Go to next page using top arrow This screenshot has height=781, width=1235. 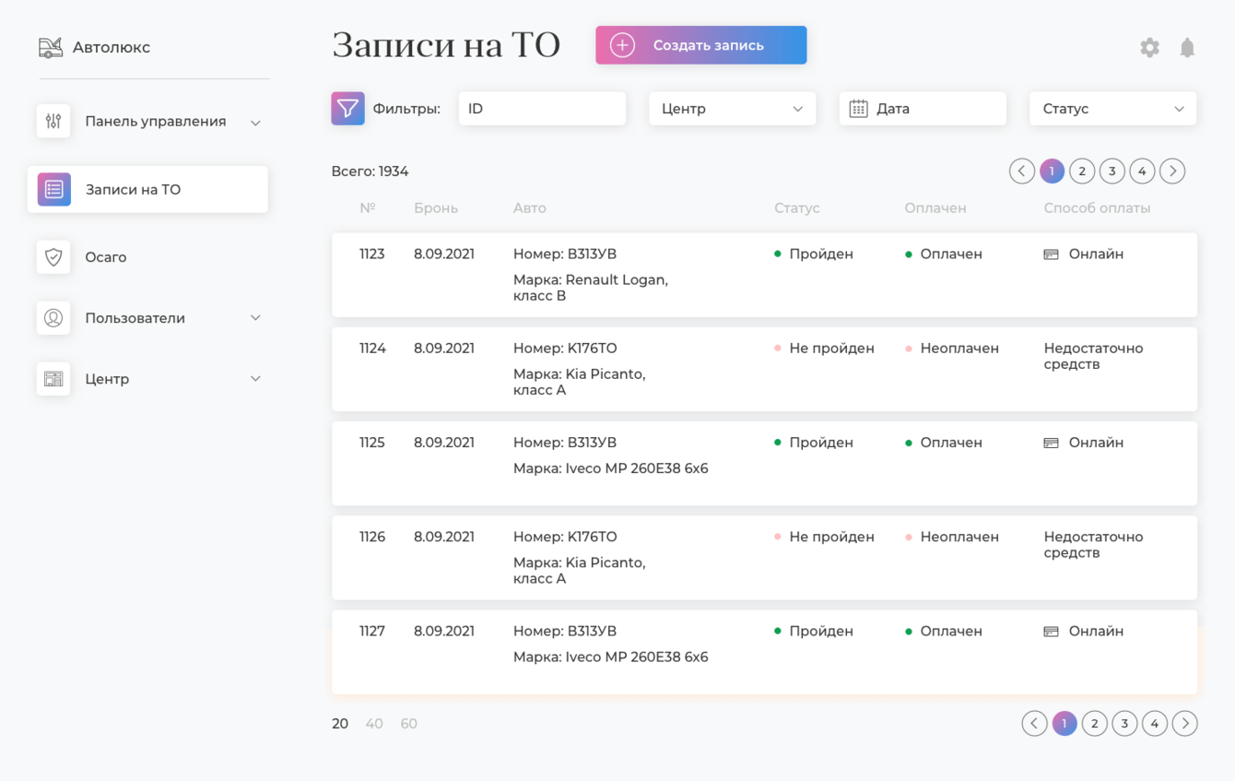pyautogui.click(x=1172, y=171)
